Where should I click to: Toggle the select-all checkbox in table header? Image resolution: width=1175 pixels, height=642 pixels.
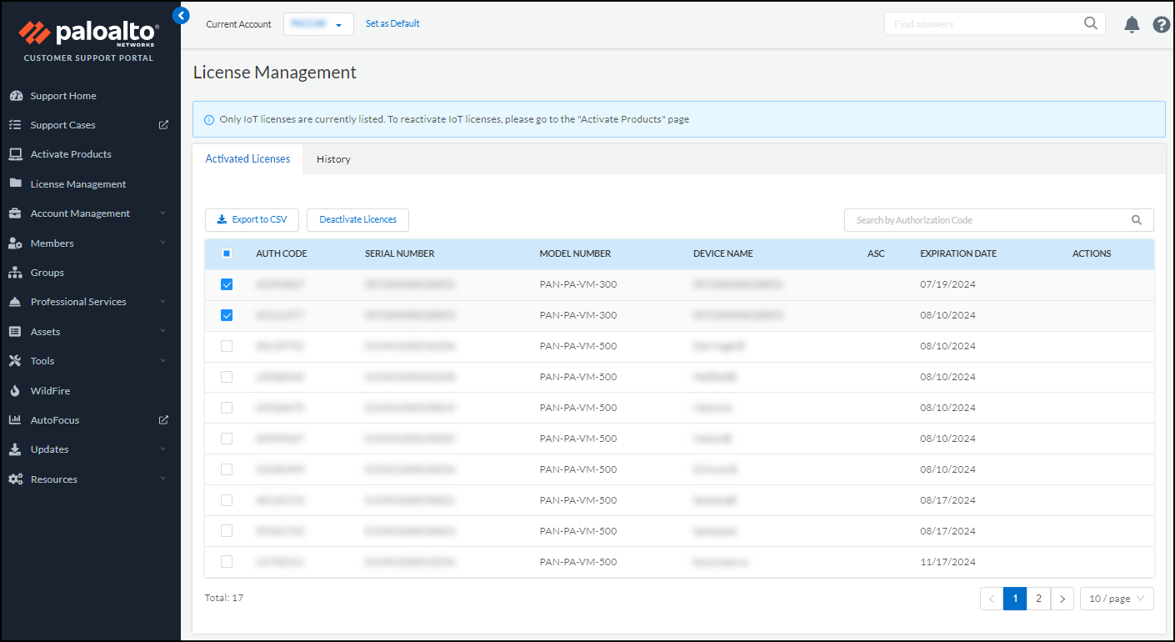(227, 253)
